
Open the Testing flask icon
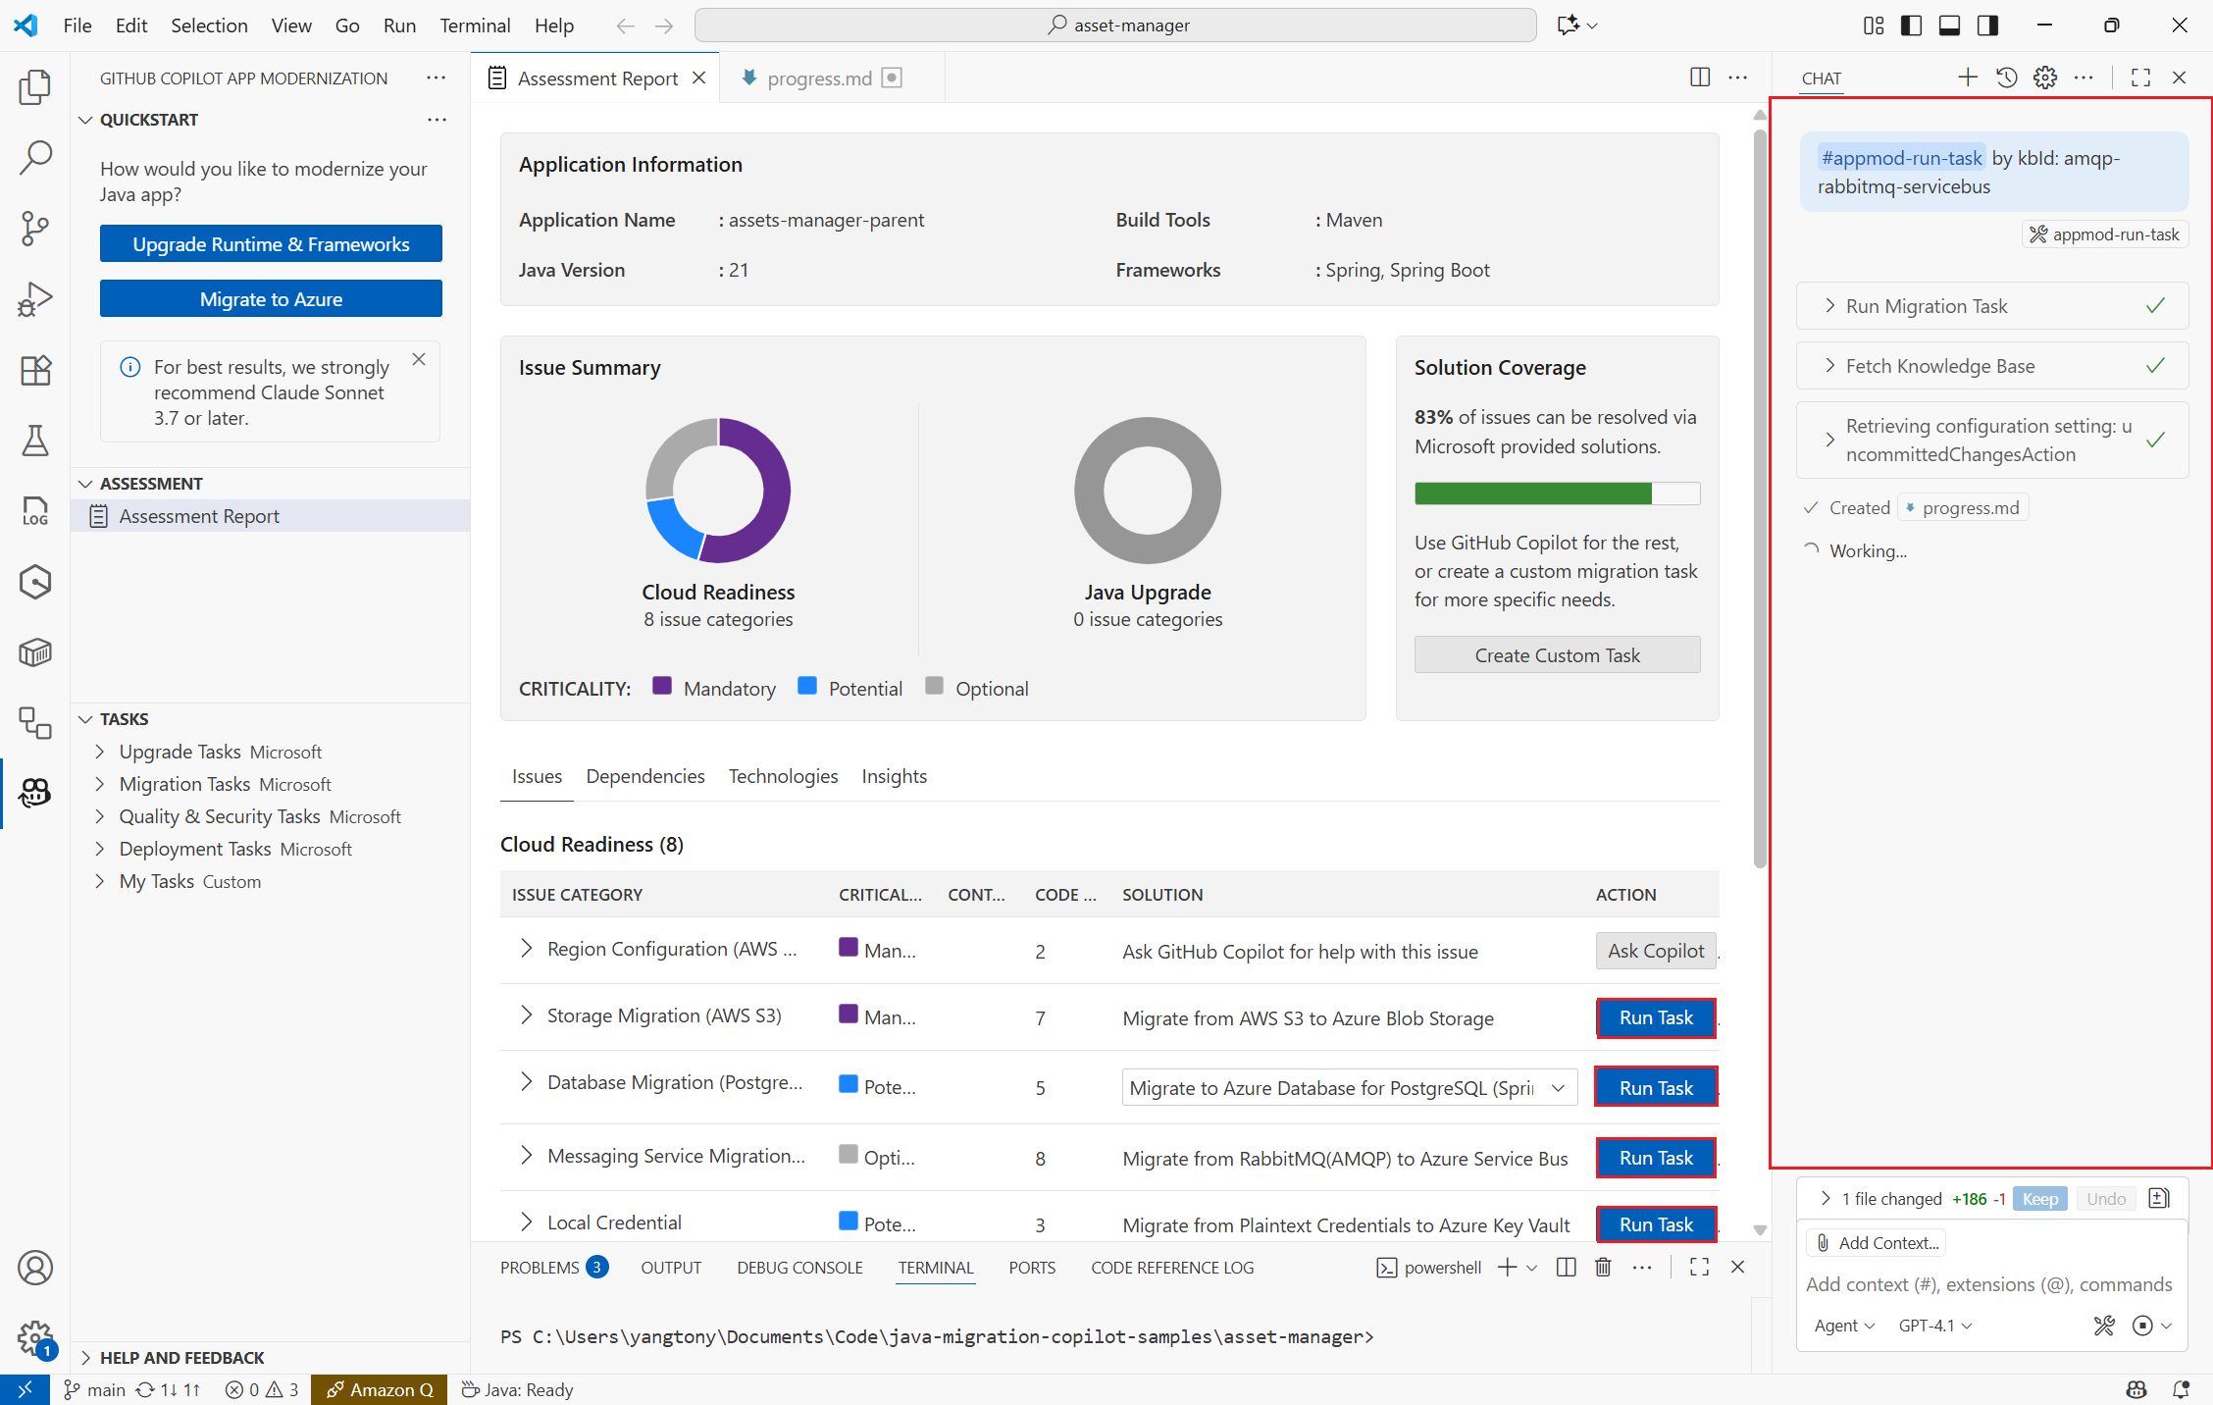point(34,441)
